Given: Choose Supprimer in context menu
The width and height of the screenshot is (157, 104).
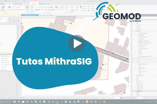Looking at the screenshot, I should pos(4,69).
